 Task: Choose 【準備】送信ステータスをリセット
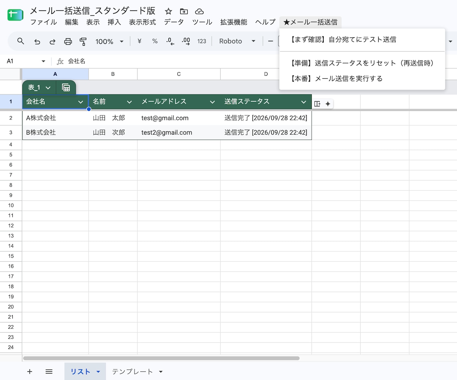click(362, 63)
